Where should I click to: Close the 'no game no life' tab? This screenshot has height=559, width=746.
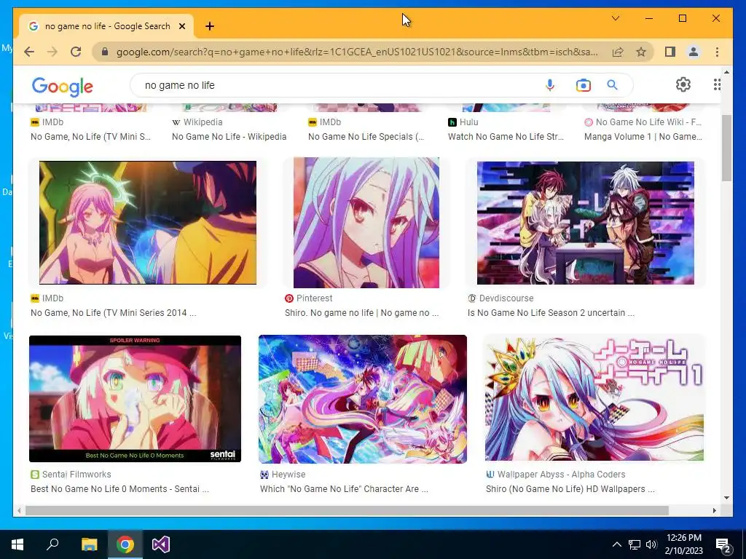pos(181,26)
